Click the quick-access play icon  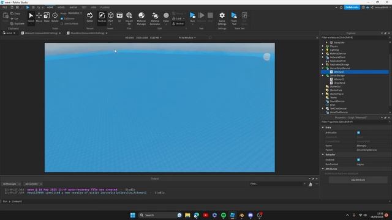click(x=28, y=7)
